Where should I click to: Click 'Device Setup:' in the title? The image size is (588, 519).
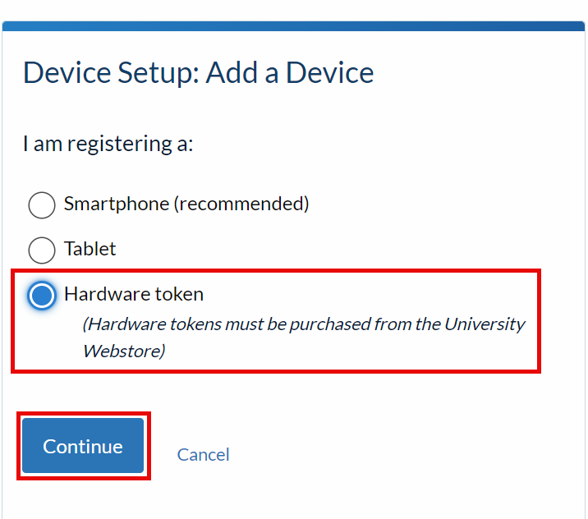[111, 72]
